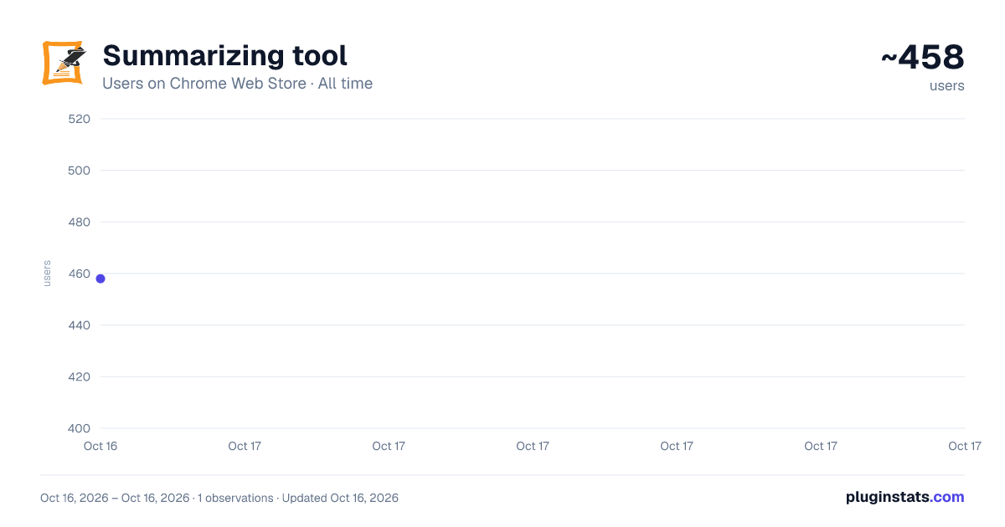The image size is (1005, 527).
Task: Click the "Summarizing tool" title
Action: (224, 55)
